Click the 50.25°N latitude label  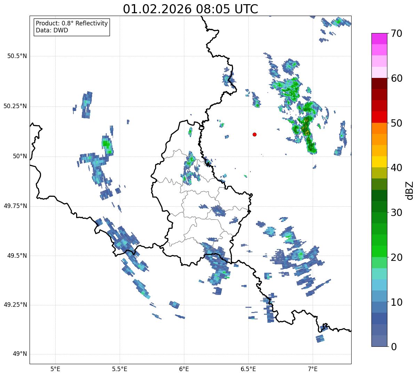click(x=15, y=106)
